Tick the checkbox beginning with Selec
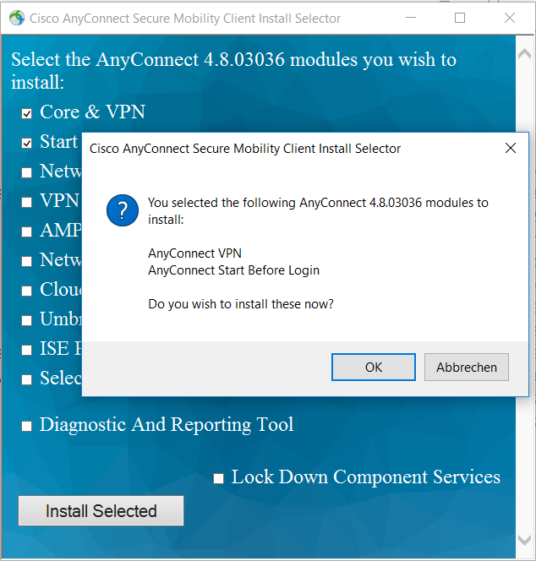The image size is (536, 561). click(x=27, y=379)
